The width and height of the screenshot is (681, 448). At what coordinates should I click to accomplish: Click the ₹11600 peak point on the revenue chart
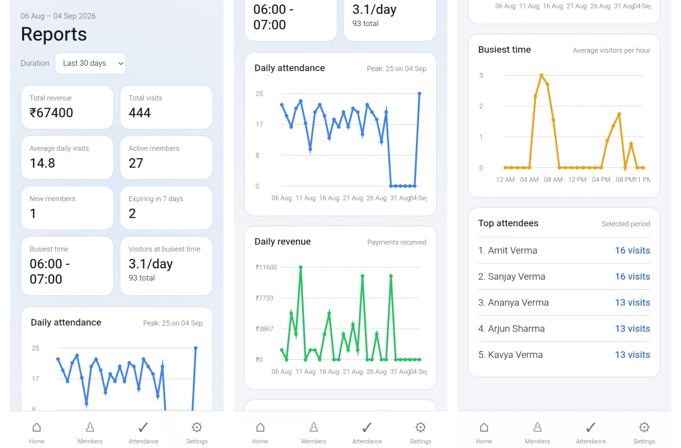[x=300, y=267]
